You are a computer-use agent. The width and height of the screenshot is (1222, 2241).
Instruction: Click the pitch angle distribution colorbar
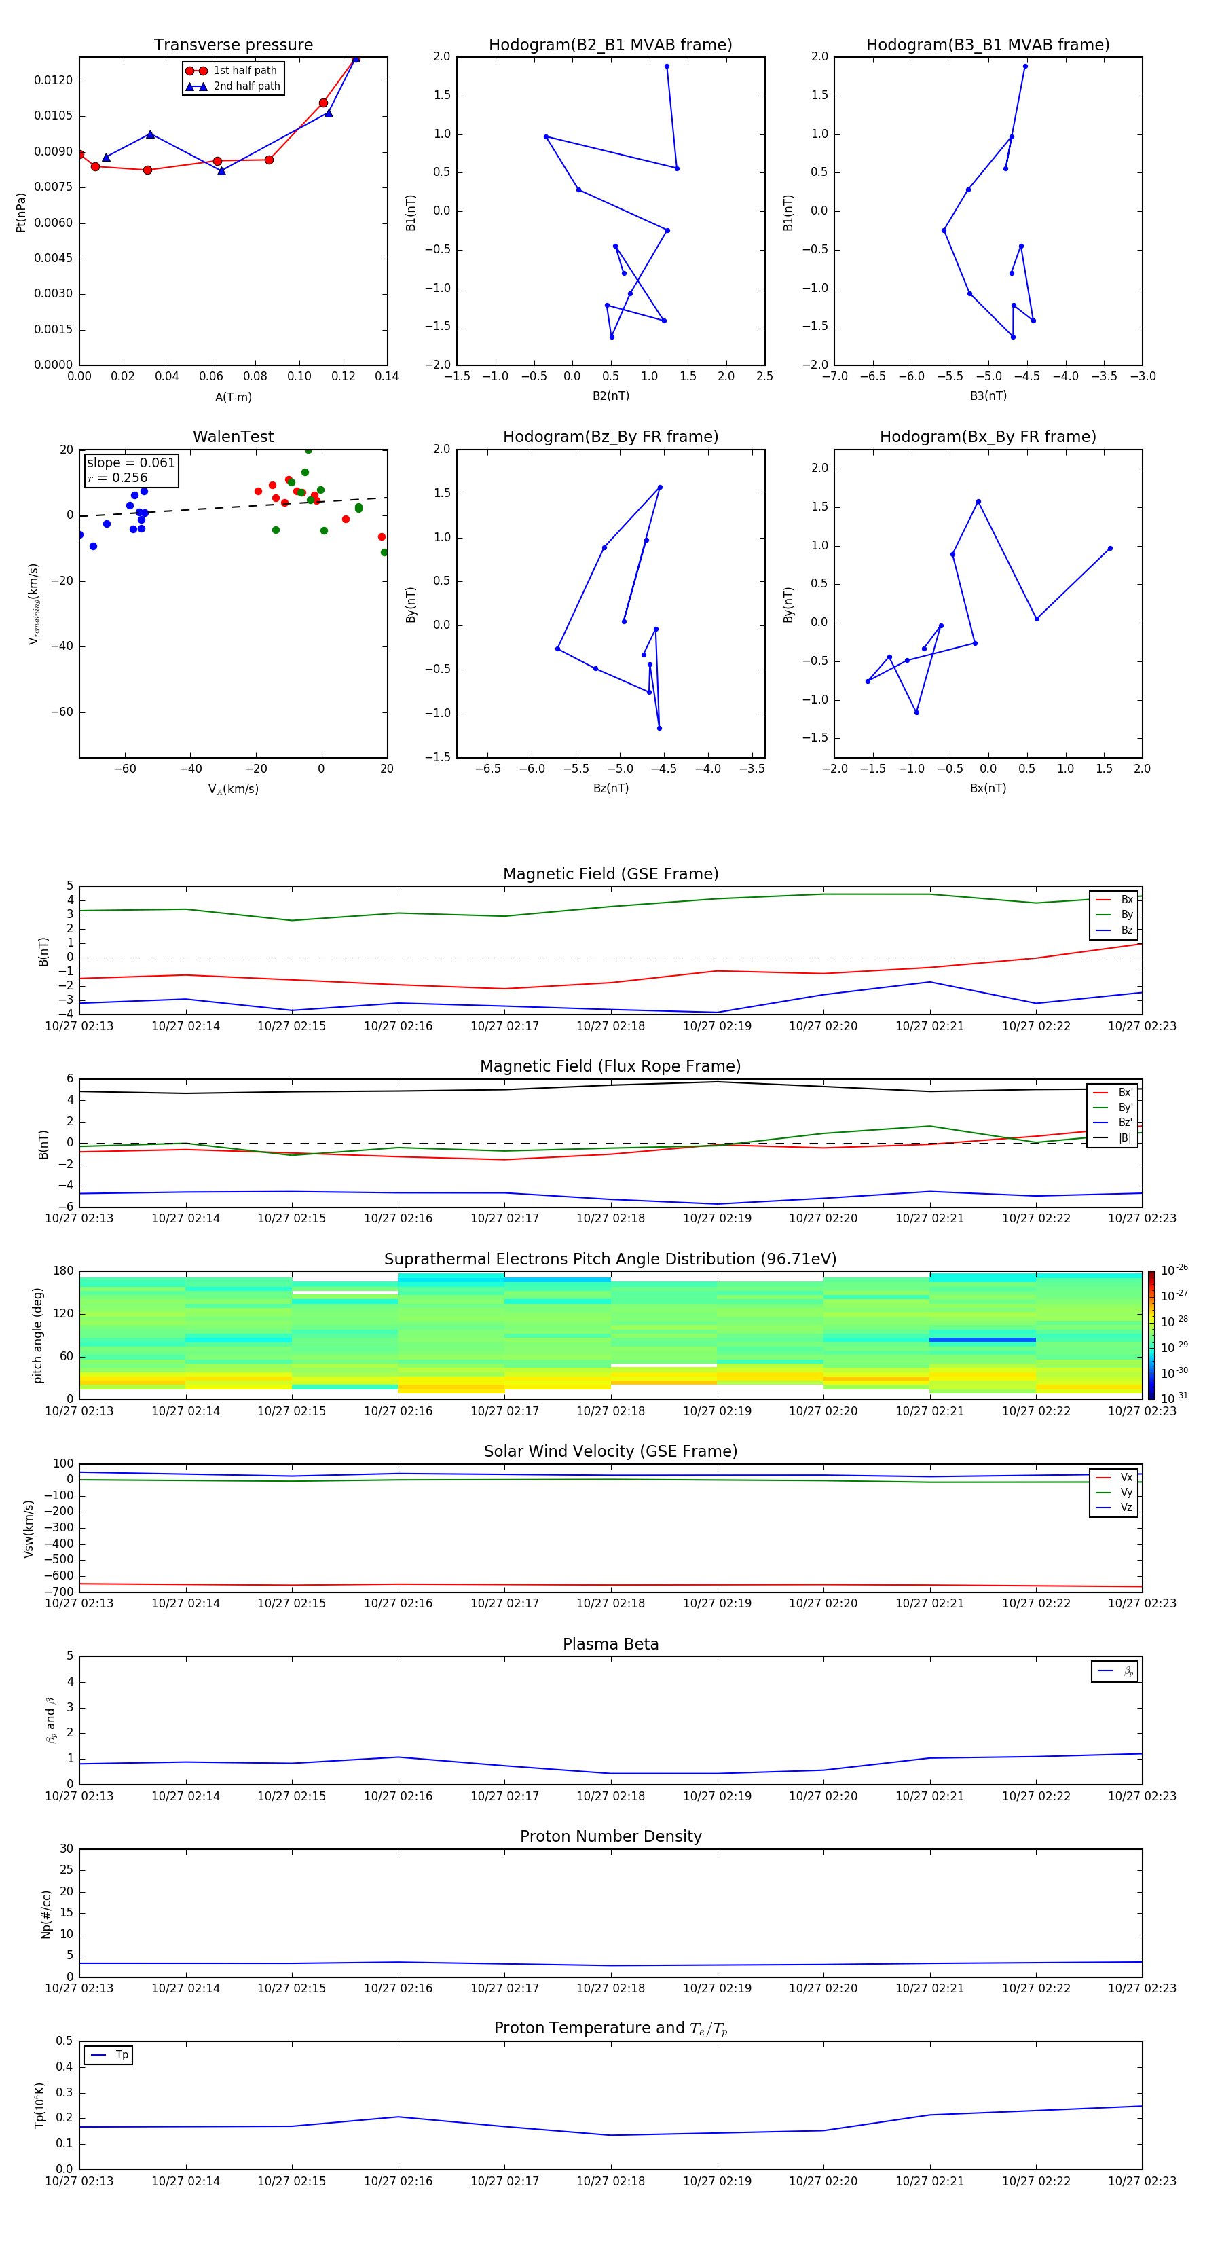tap(1151, 1334)
